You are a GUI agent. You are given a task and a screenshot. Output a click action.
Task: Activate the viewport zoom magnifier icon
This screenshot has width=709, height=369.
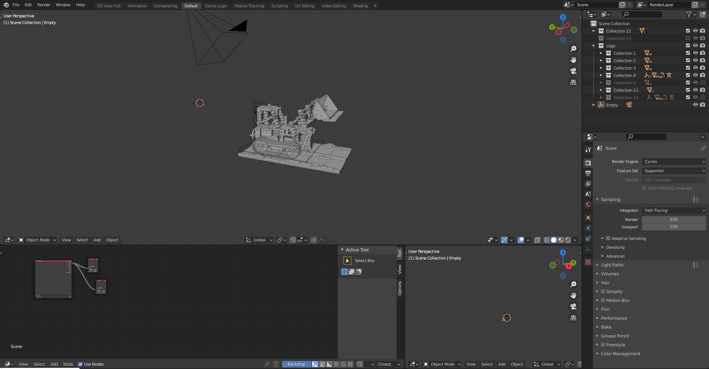pos(573,48)
